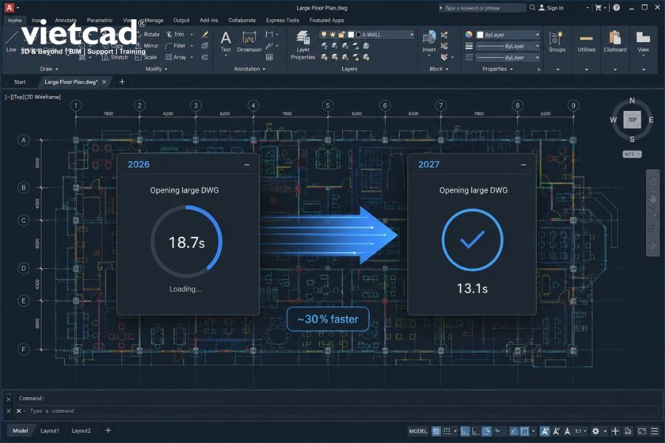Select the Mirror tool
This screenshot has width=665, height=443.
(x=147, y=45)
